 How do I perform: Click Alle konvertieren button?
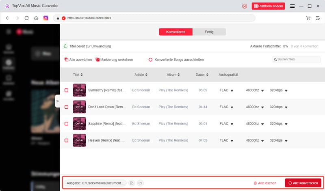pyautogui.click(x=303, y=183)
